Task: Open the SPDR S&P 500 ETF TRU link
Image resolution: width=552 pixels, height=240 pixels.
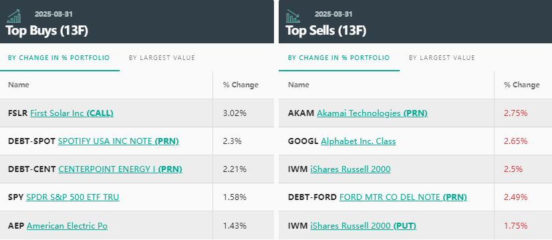Action: tap(73, 197)
